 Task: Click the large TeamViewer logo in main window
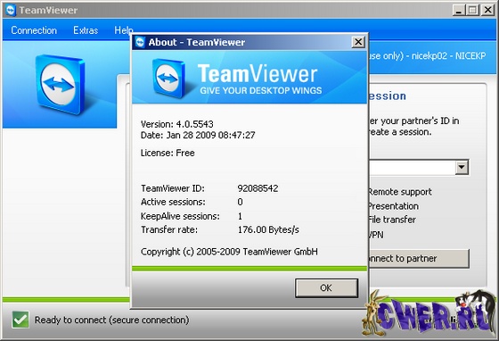60,85
